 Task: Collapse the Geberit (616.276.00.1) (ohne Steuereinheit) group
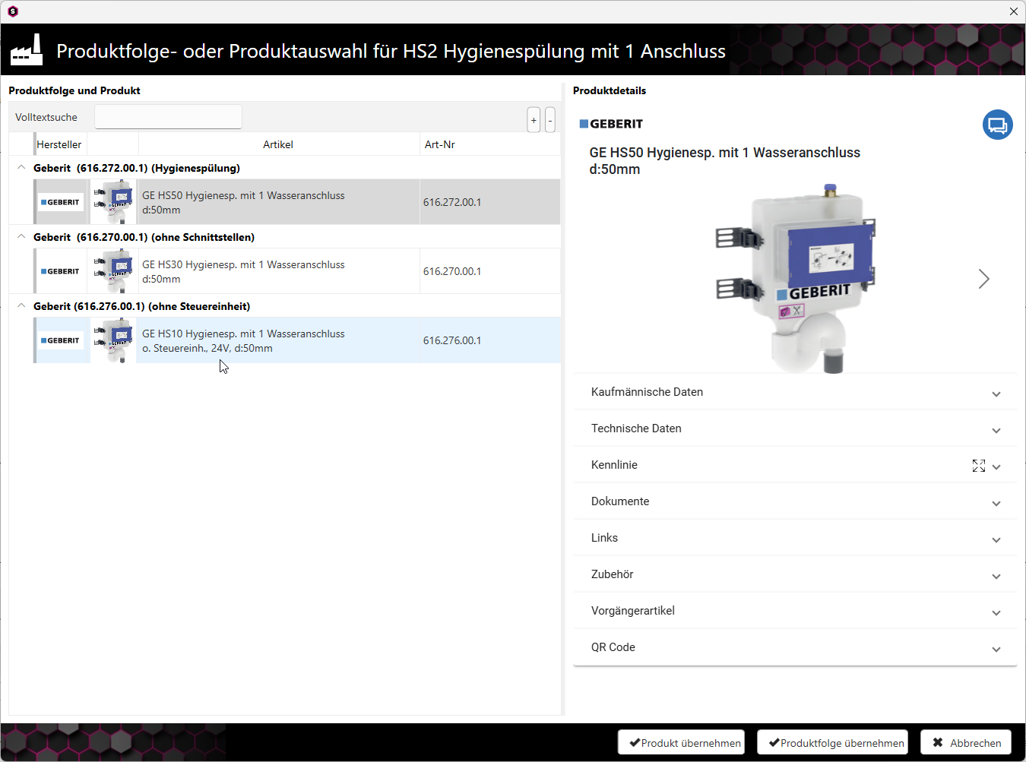pos(21,306)
